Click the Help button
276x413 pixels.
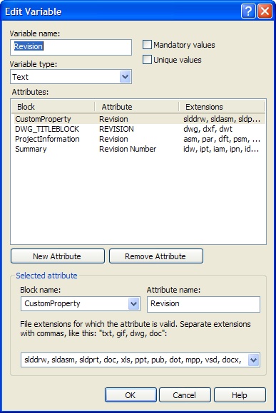point(240,395)
